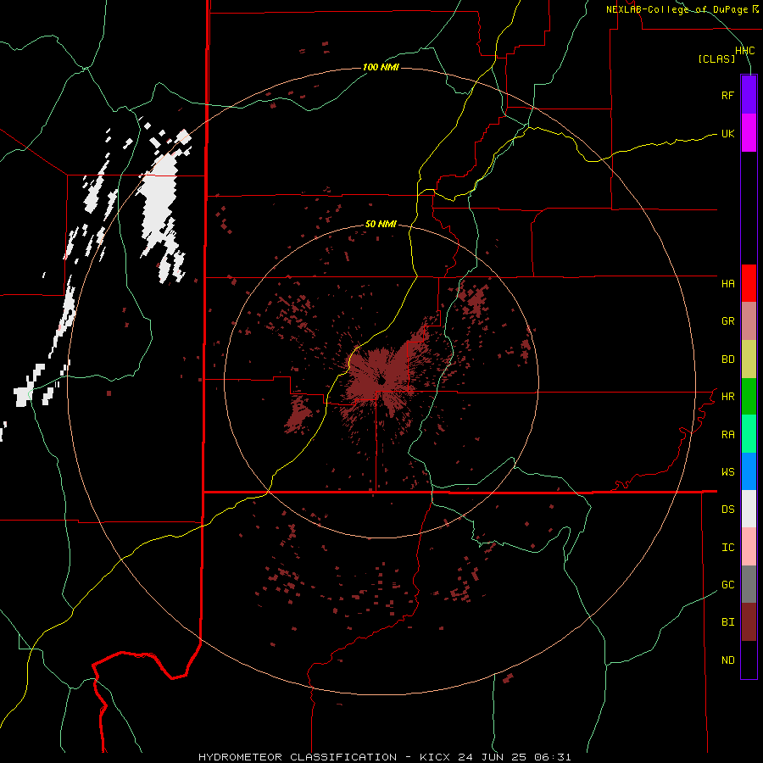Screen dimensions: 763x763
Task: Click the HYDROMETEOR CLASSIFICATION title text
Action: [x=298, y=757]
